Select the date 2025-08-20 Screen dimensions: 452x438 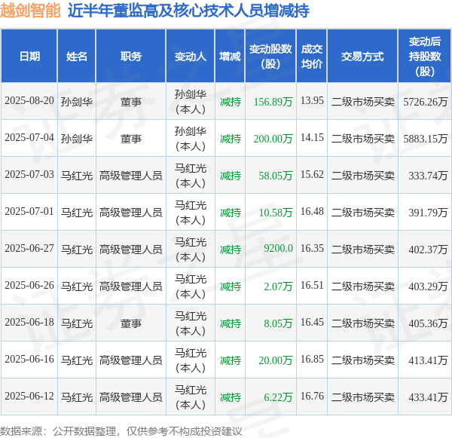point(29,101)
